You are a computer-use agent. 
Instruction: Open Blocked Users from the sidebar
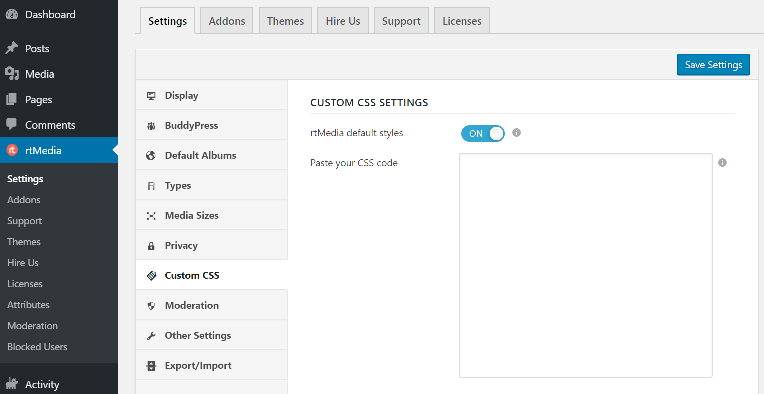[x=37, y=347]
